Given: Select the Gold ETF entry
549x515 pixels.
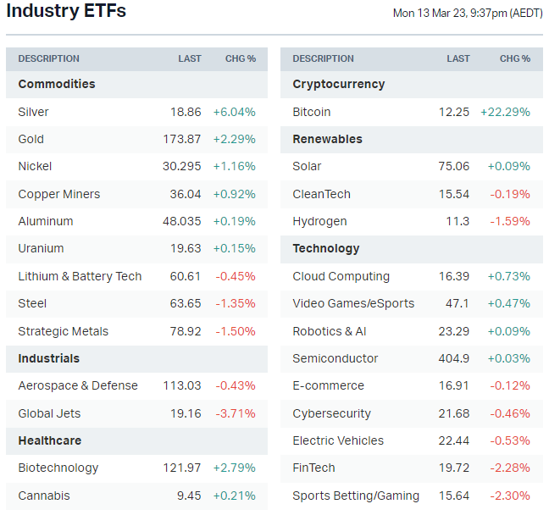Looking at the screenshot, I should click(x=31, y=139).
